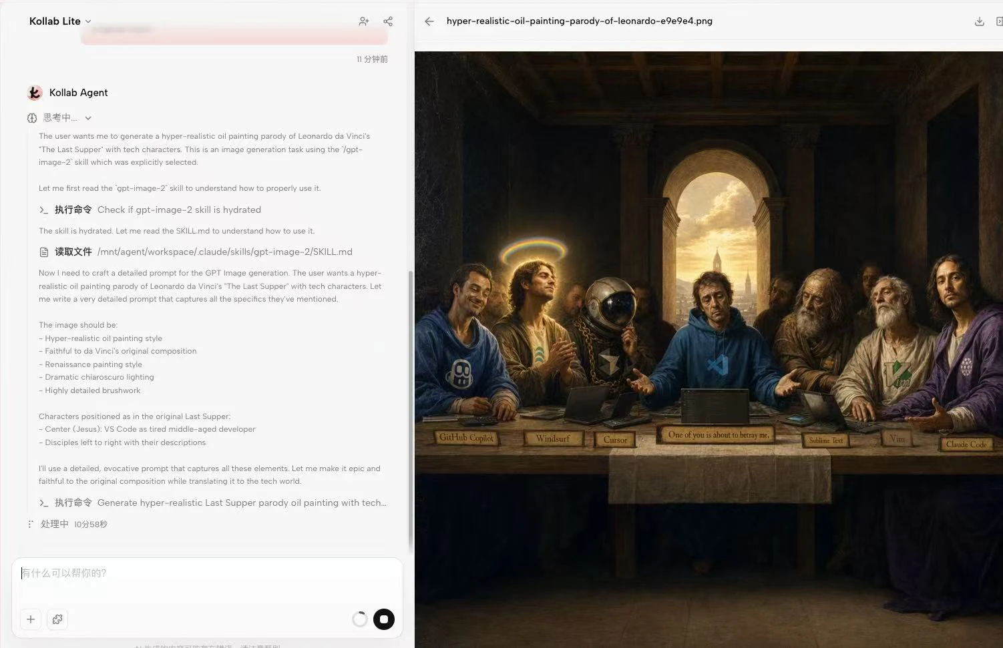The image size is (1003, 648).
Task: Open the SKILL.md file path entry
Action: click(x=225, y=252)
